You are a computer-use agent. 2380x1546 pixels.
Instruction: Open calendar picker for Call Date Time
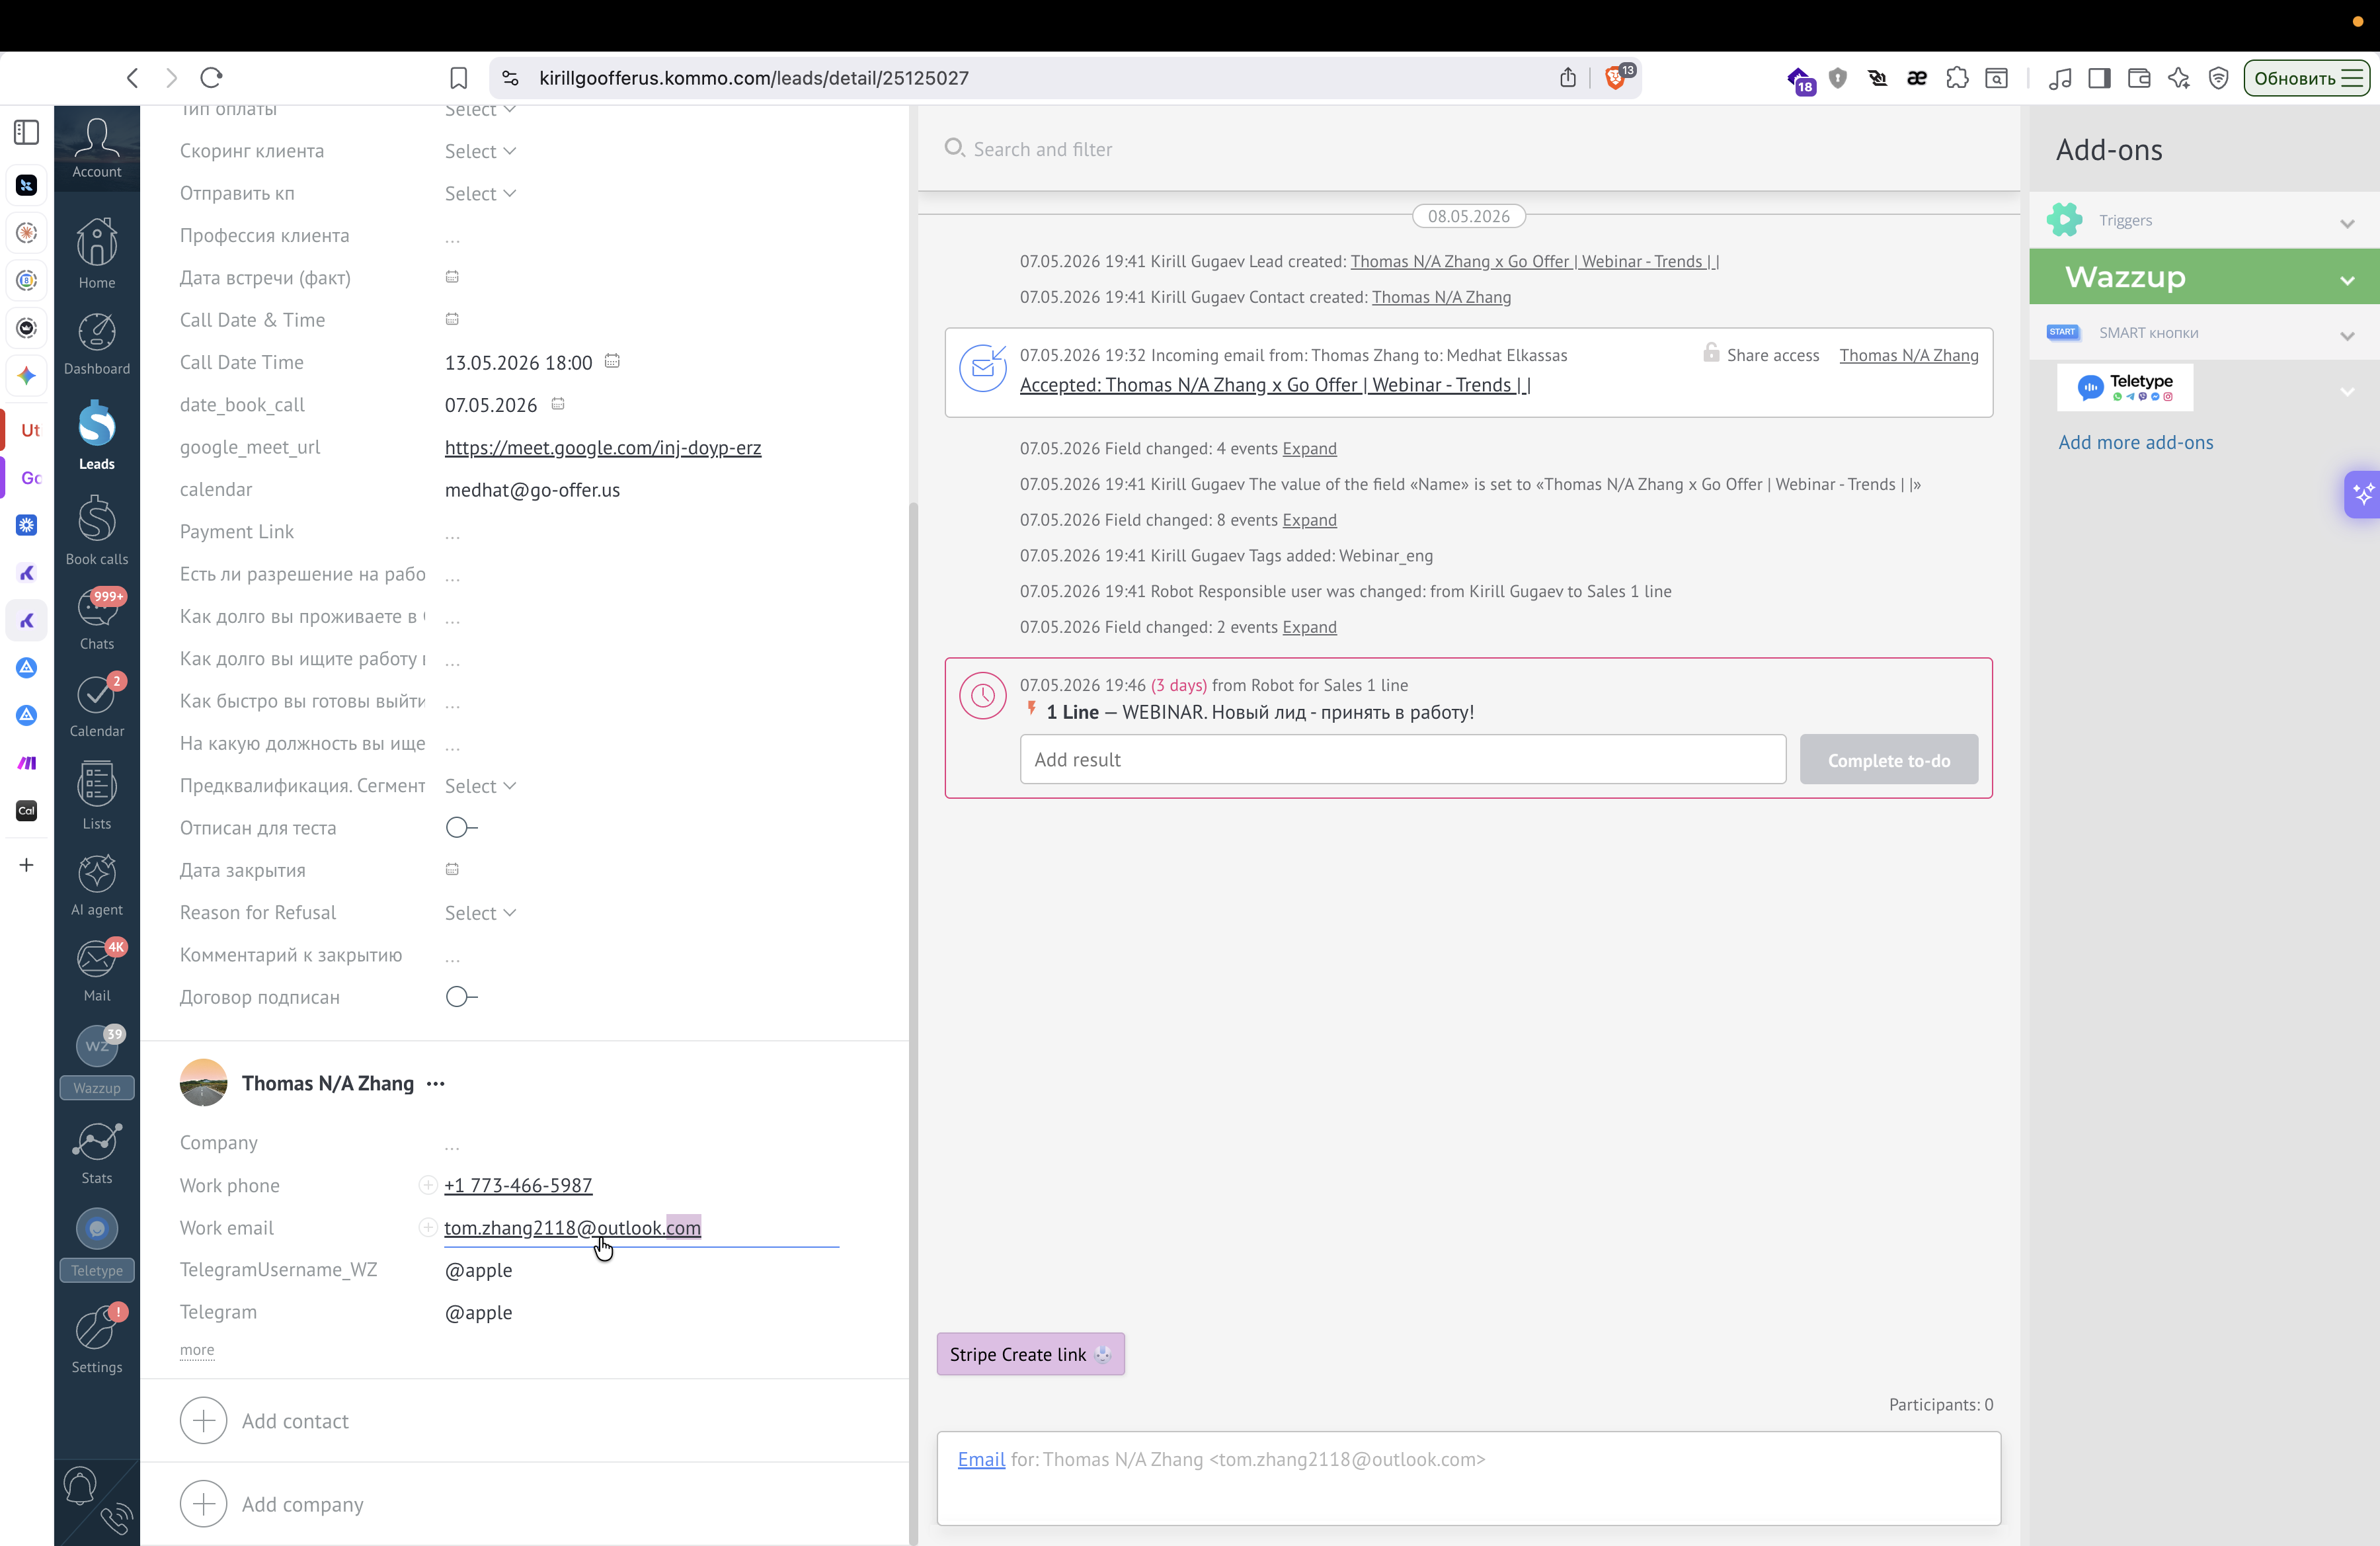point(612,361)
